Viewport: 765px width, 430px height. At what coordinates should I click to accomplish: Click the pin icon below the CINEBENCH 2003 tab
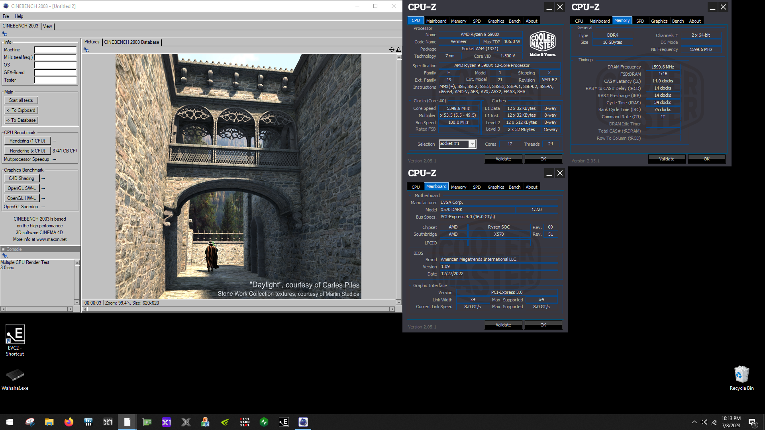click(5, 34)
